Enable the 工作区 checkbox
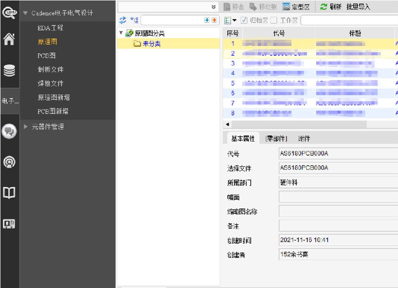 (x=274, y=20)
